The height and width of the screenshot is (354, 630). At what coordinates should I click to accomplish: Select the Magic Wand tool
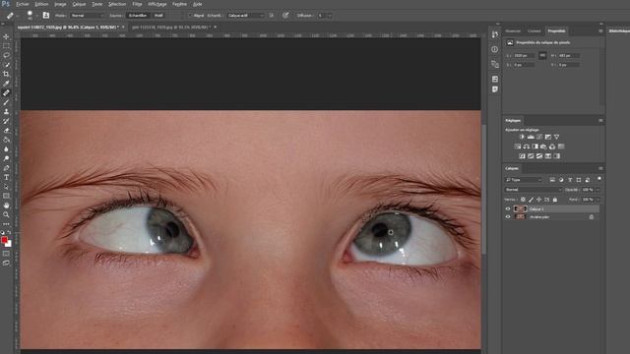6,65
